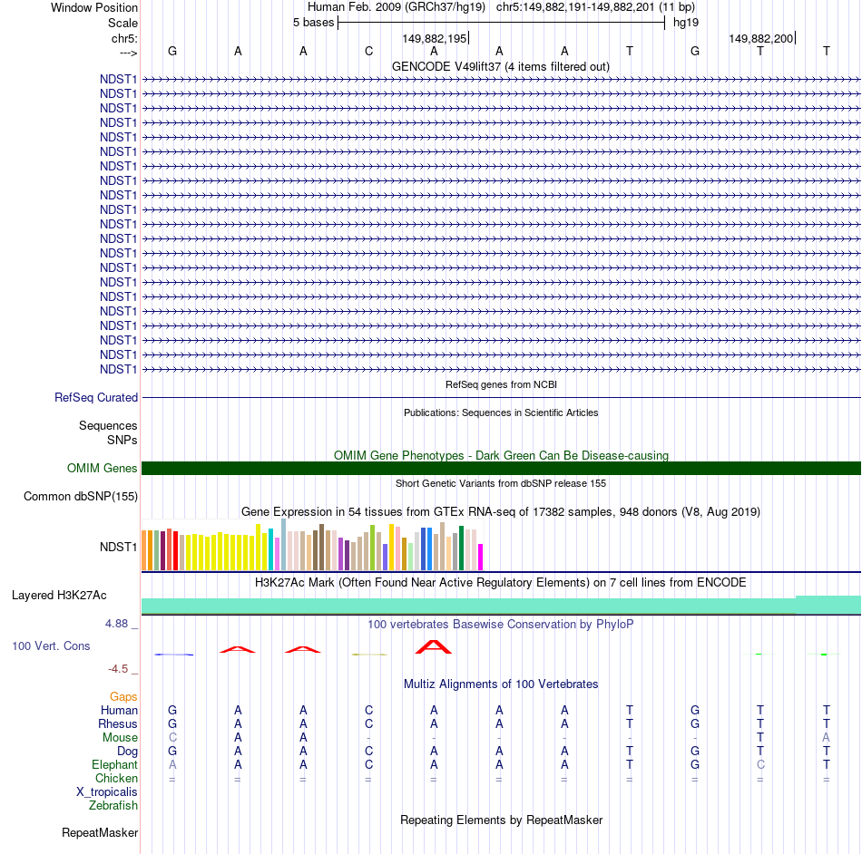Click the Sequences subtrack label
Screen dimensions: 862x854
click(x=108, y=425)
